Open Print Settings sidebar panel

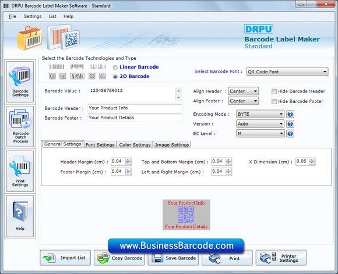coord(20,171)
